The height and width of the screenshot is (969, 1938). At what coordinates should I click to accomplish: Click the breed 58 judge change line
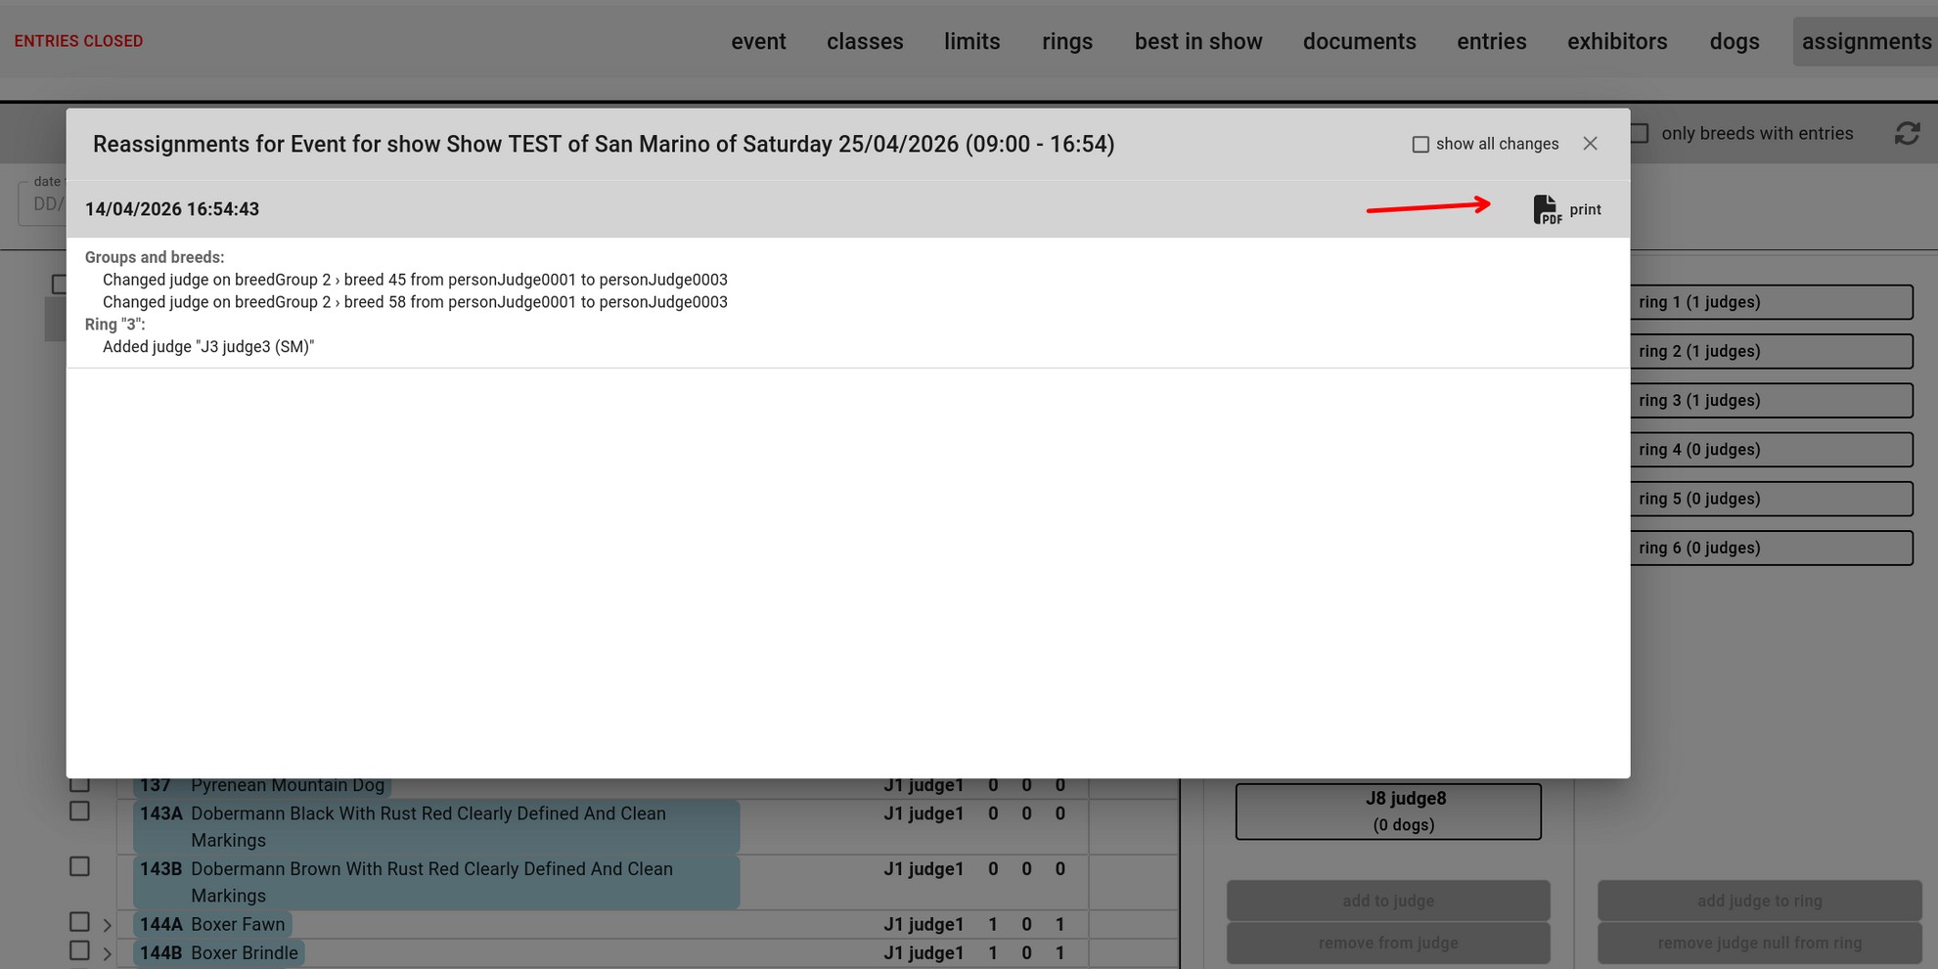point(415,302)
